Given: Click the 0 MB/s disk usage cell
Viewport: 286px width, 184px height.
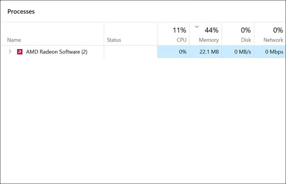Looking at the screenshot, I should point(243,52).
